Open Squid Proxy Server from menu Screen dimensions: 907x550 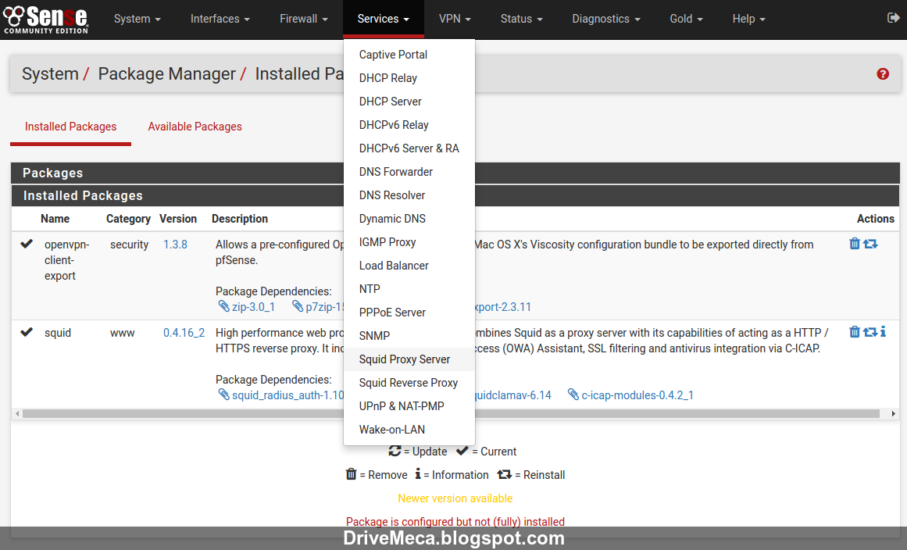click(x=409, y=359)
